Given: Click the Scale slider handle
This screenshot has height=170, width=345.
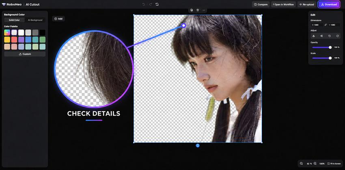Looking at the screenshot, I should pos(330,58).
